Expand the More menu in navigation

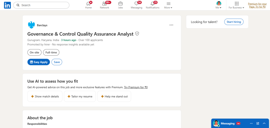[x=168, y=5]
